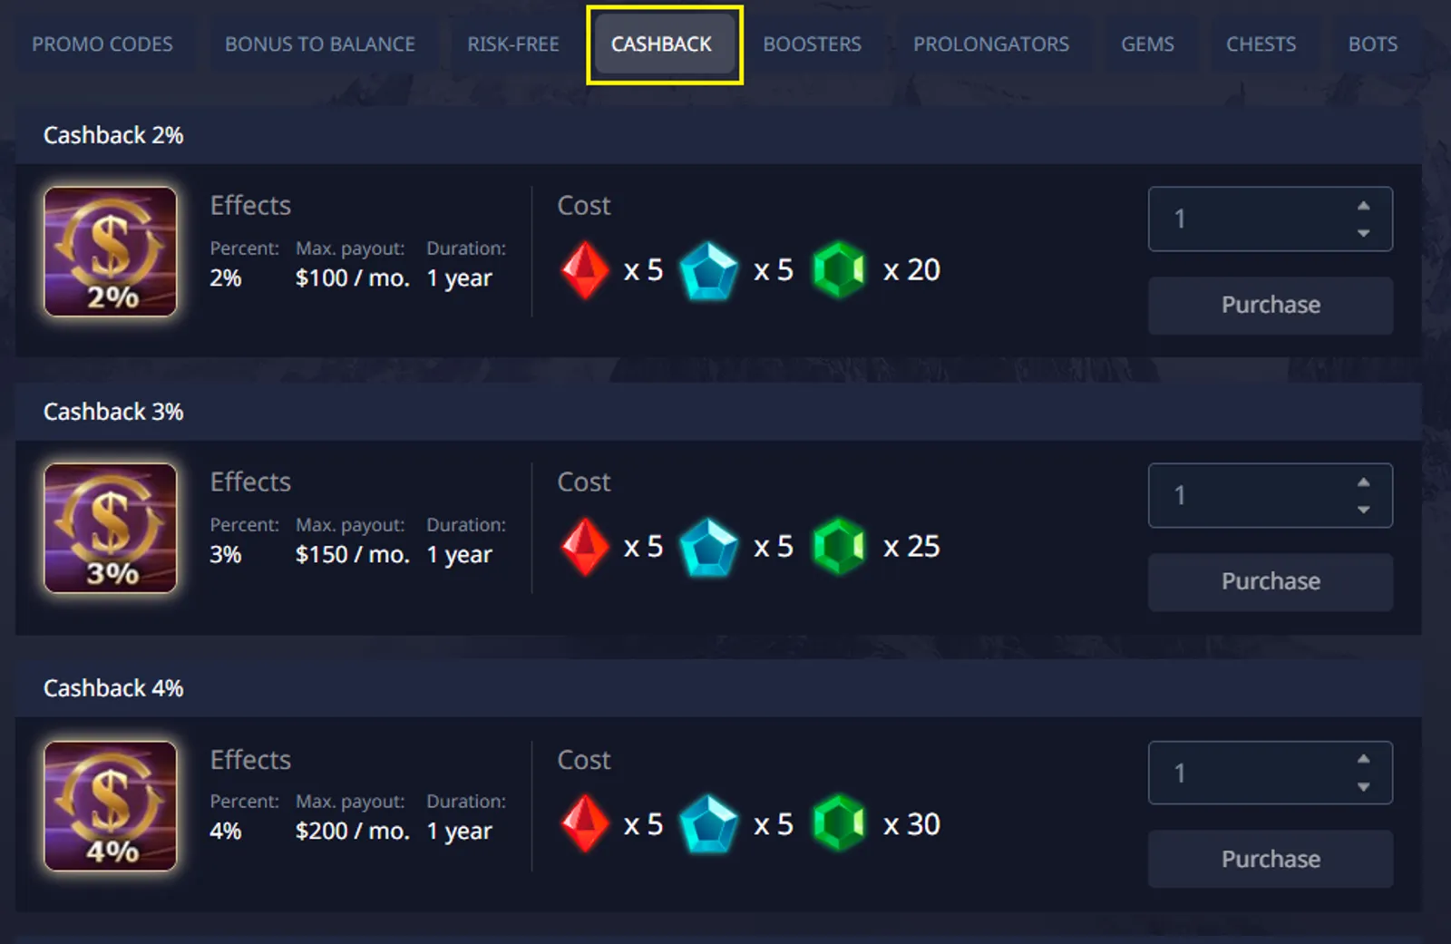The image size is (1451, 944).
Task: Click the Cashback 2% badge icon
Action: click(111, 251)
